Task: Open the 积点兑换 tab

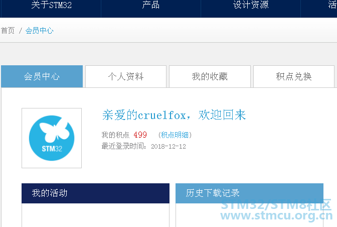Action: point(294,76)
